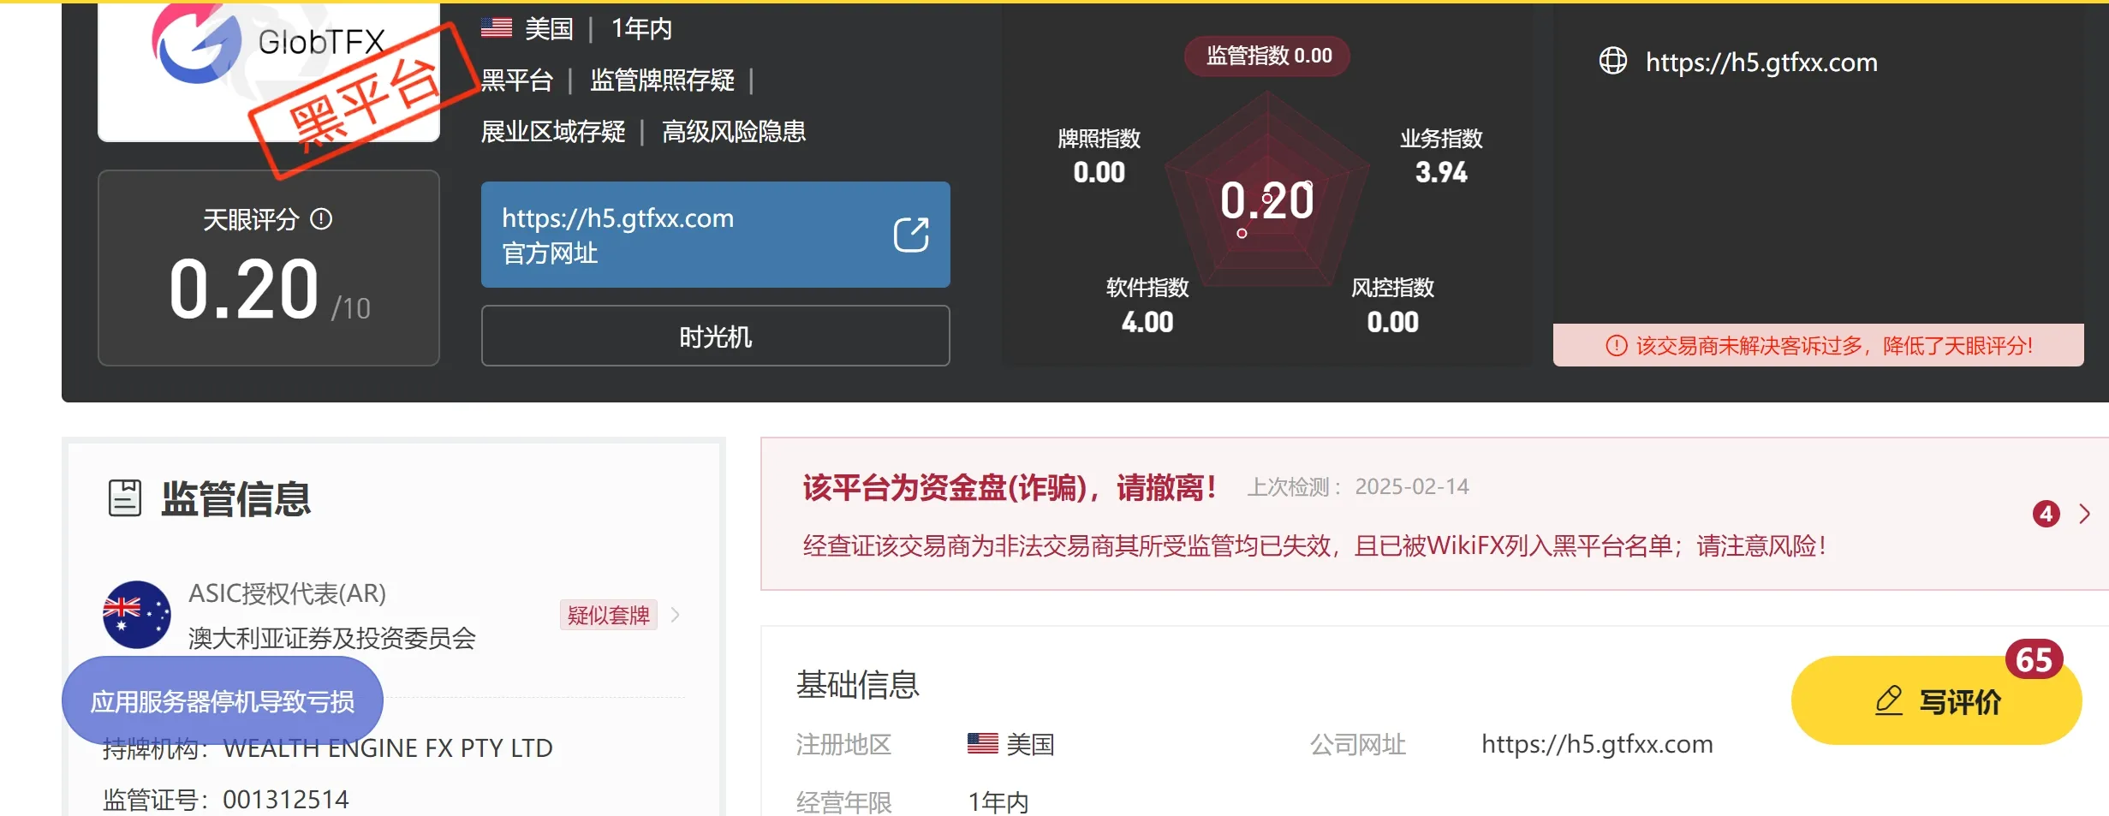The width and height of the screenshot is (2109, 816).
Task: Click the 监管指数 0.00 pill
Action: (x=1267, y=57)
